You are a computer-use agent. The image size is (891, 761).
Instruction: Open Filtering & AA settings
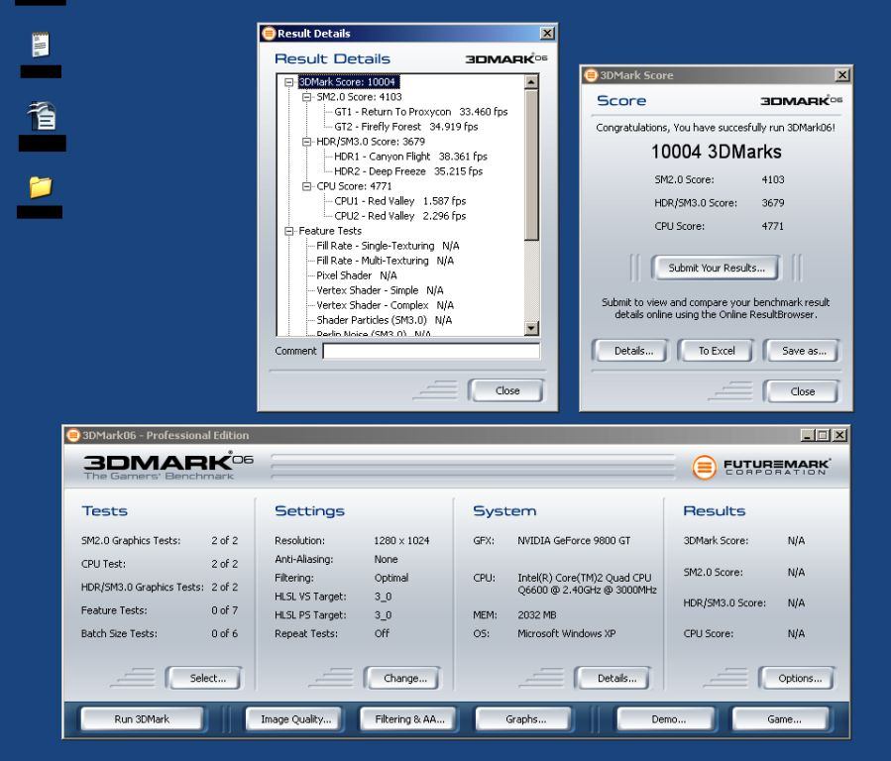click(409, 719)
